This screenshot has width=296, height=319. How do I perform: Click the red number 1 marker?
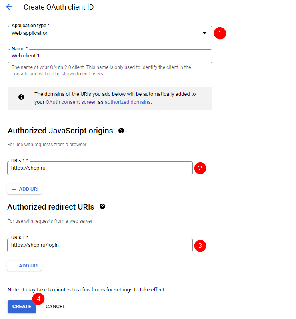pyautogui.click(x=220, y=33)
